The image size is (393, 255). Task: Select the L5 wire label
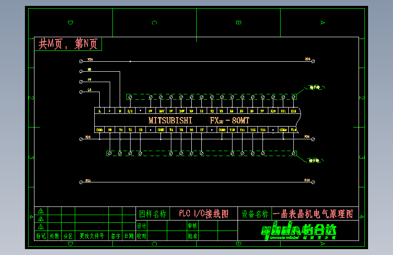coord(89,89)
